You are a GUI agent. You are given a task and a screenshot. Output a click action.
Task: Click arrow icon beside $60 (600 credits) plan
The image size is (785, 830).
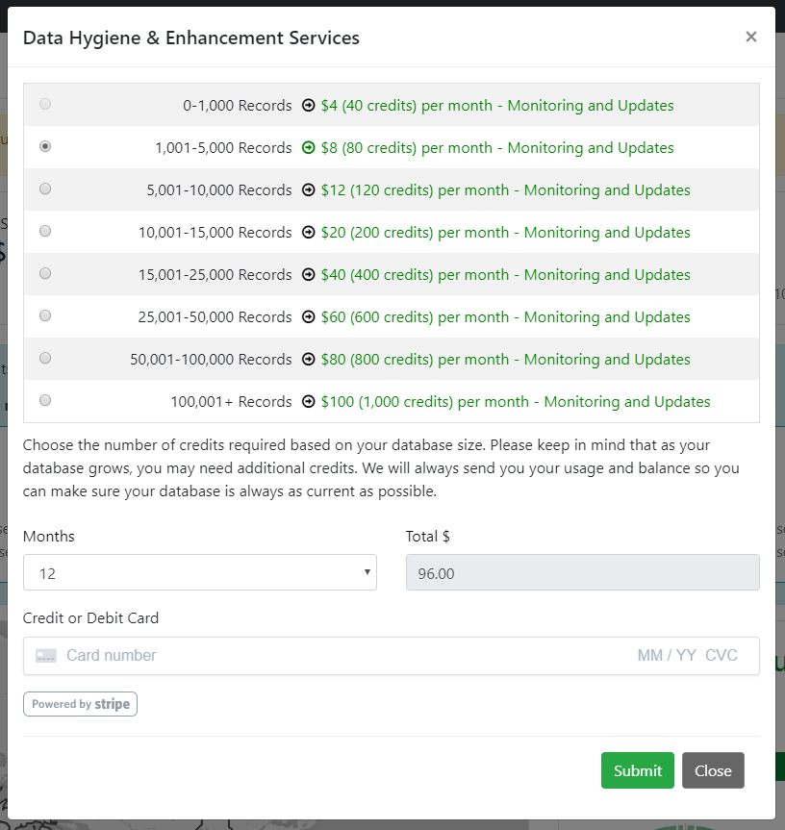coord(309,317)
